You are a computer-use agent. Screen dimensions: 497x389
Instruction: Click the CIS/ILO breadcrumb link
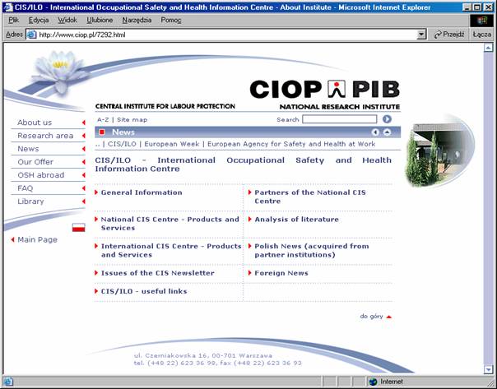pyautogui.click(x=122, y=144)
